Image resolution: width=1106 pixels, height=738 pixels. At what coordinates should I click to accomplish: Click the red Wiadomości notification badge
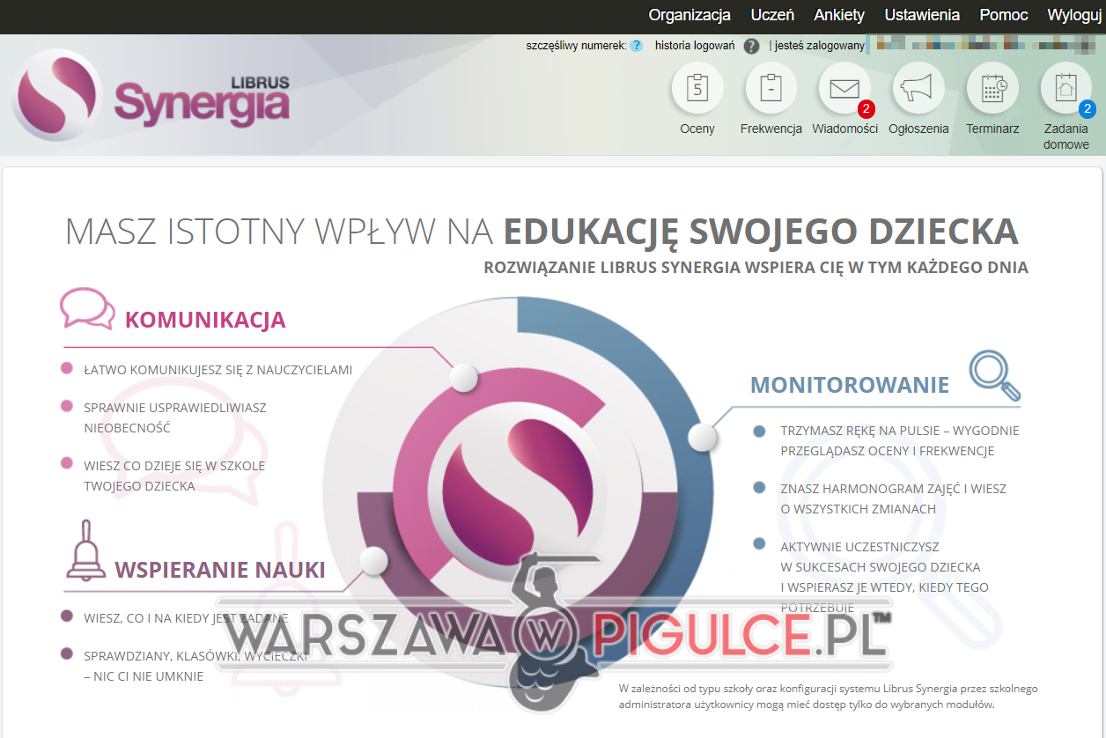pos(866,109)
